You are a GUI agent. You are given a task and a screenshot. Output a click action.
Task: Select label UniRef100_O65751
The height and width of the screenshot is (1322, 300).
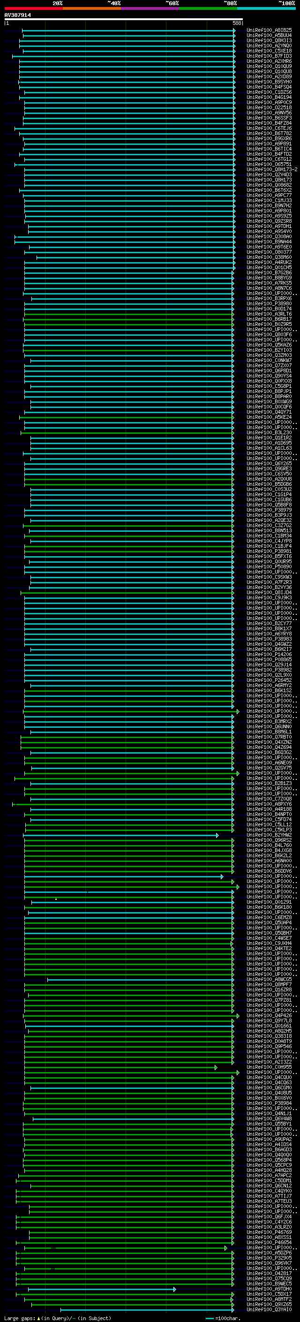pos(269,164)
